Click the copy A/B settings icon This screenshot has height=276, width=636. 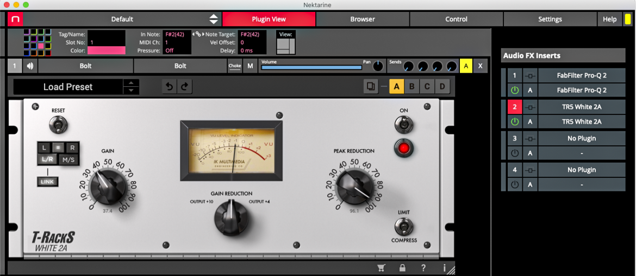point(371,86)
